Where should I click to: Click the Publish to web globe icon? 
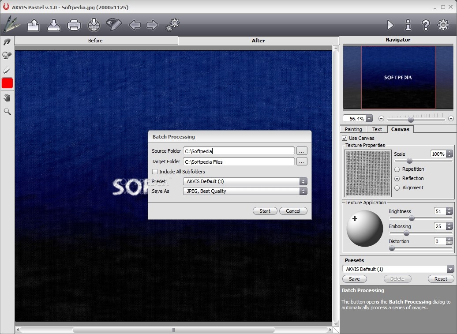click(x=94, y=25)
